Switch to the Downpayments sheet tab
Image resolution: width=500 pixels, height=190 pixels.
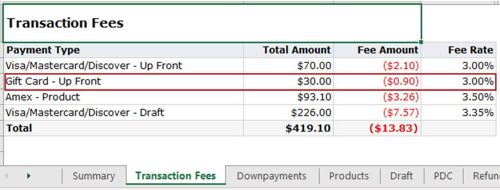[272, 176]
